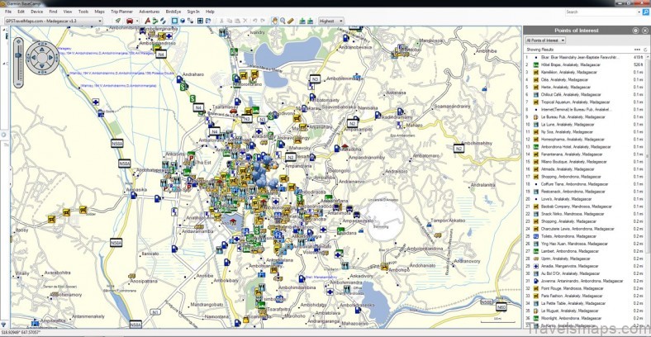Image resolution: width=651 pixels, height=337 pixels.
Task: Open the Adventures menu
Action: 149,12
